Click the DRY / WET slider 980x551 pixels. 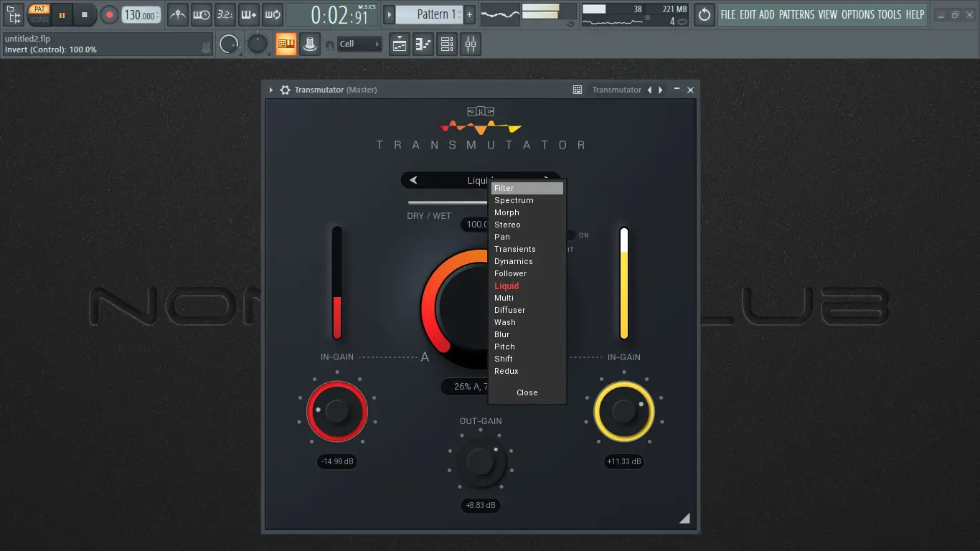click(448, 202)
